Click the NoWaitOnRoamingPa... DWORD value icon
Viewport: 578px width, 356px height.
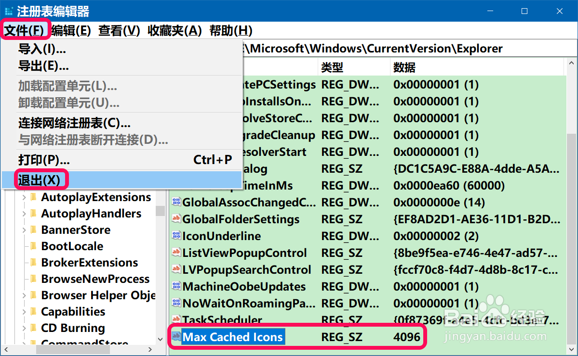click(176, 303)
